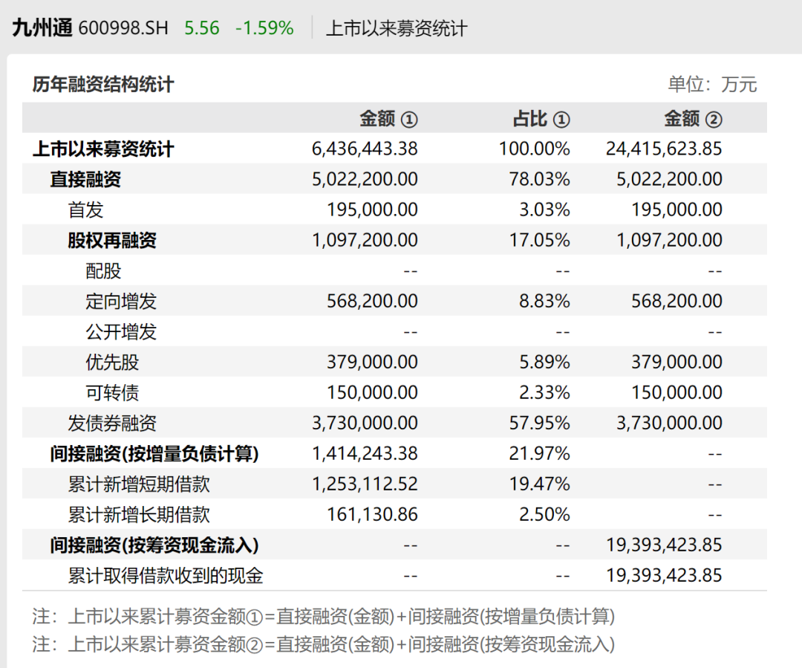Click the 占比 ① column header
Viewport: 802px width, 668px height.
pyautogui.click(x=541, y=119)
